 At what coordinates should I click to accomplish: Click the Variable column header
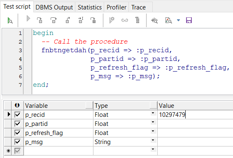[58, 106]
